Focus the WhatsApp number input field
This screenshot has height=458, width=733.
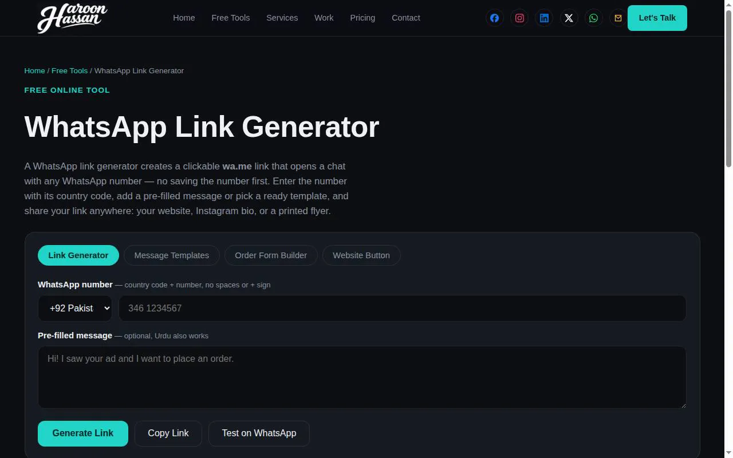(x=402, y=308)
